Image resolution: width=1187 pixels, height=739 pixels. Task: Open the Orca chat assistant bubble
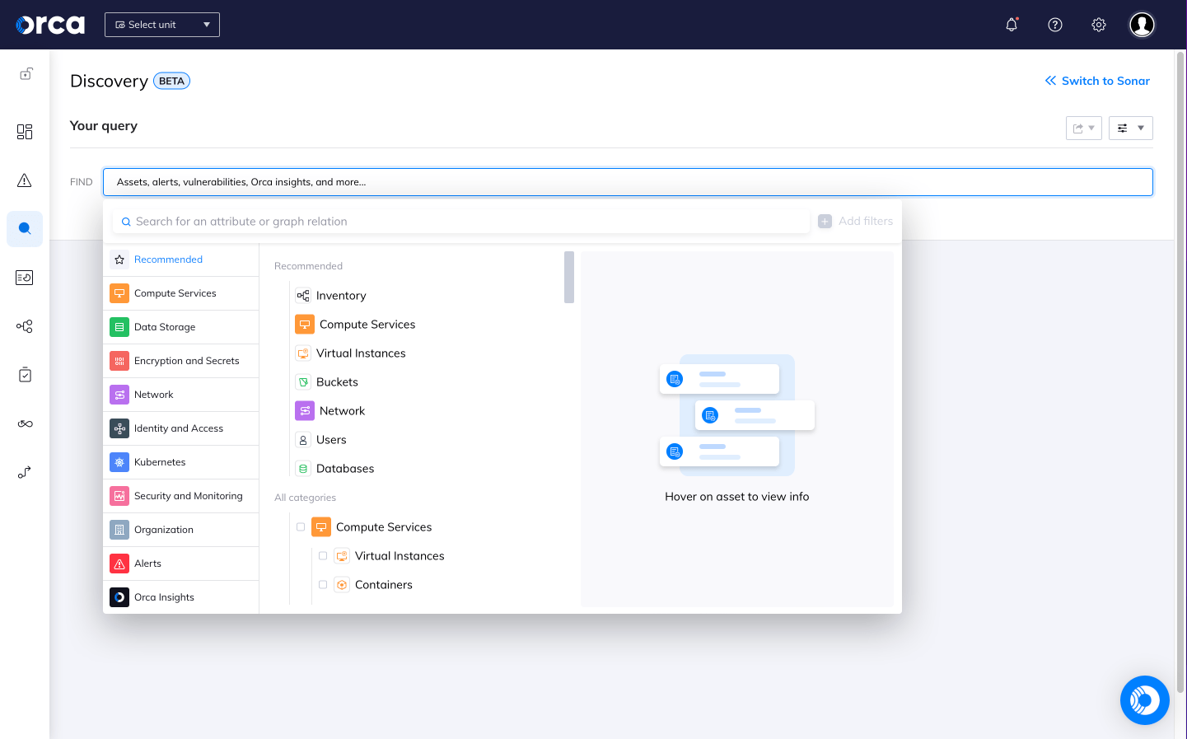coord(1145,700)
